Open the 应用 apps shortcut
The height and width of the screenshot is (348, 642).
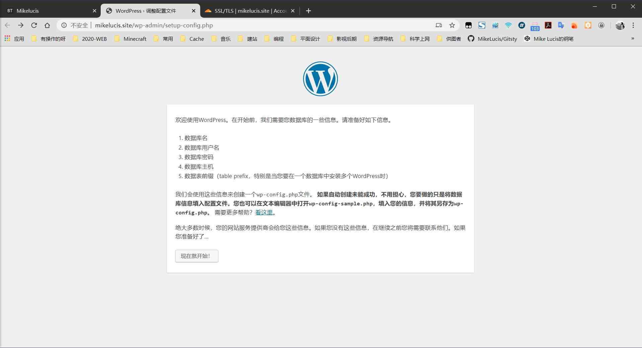14,39
